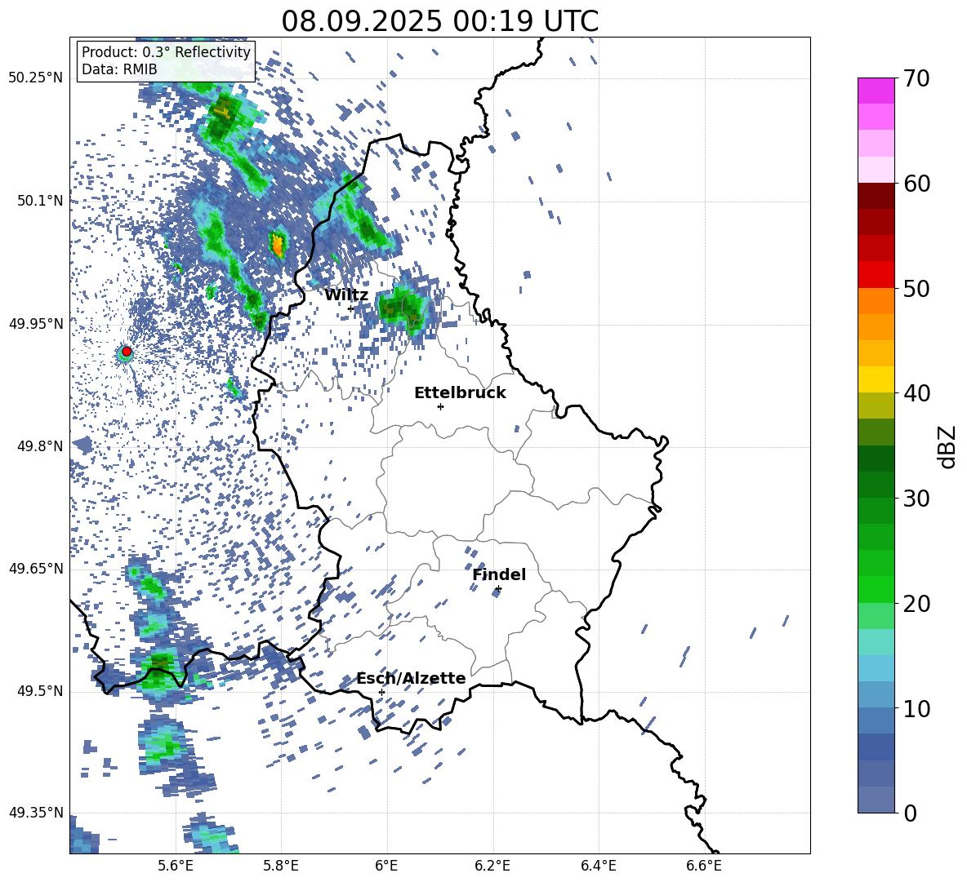967x882 pixels.
Task: Click the colorbar tick value 20
Action: [916, 603]
